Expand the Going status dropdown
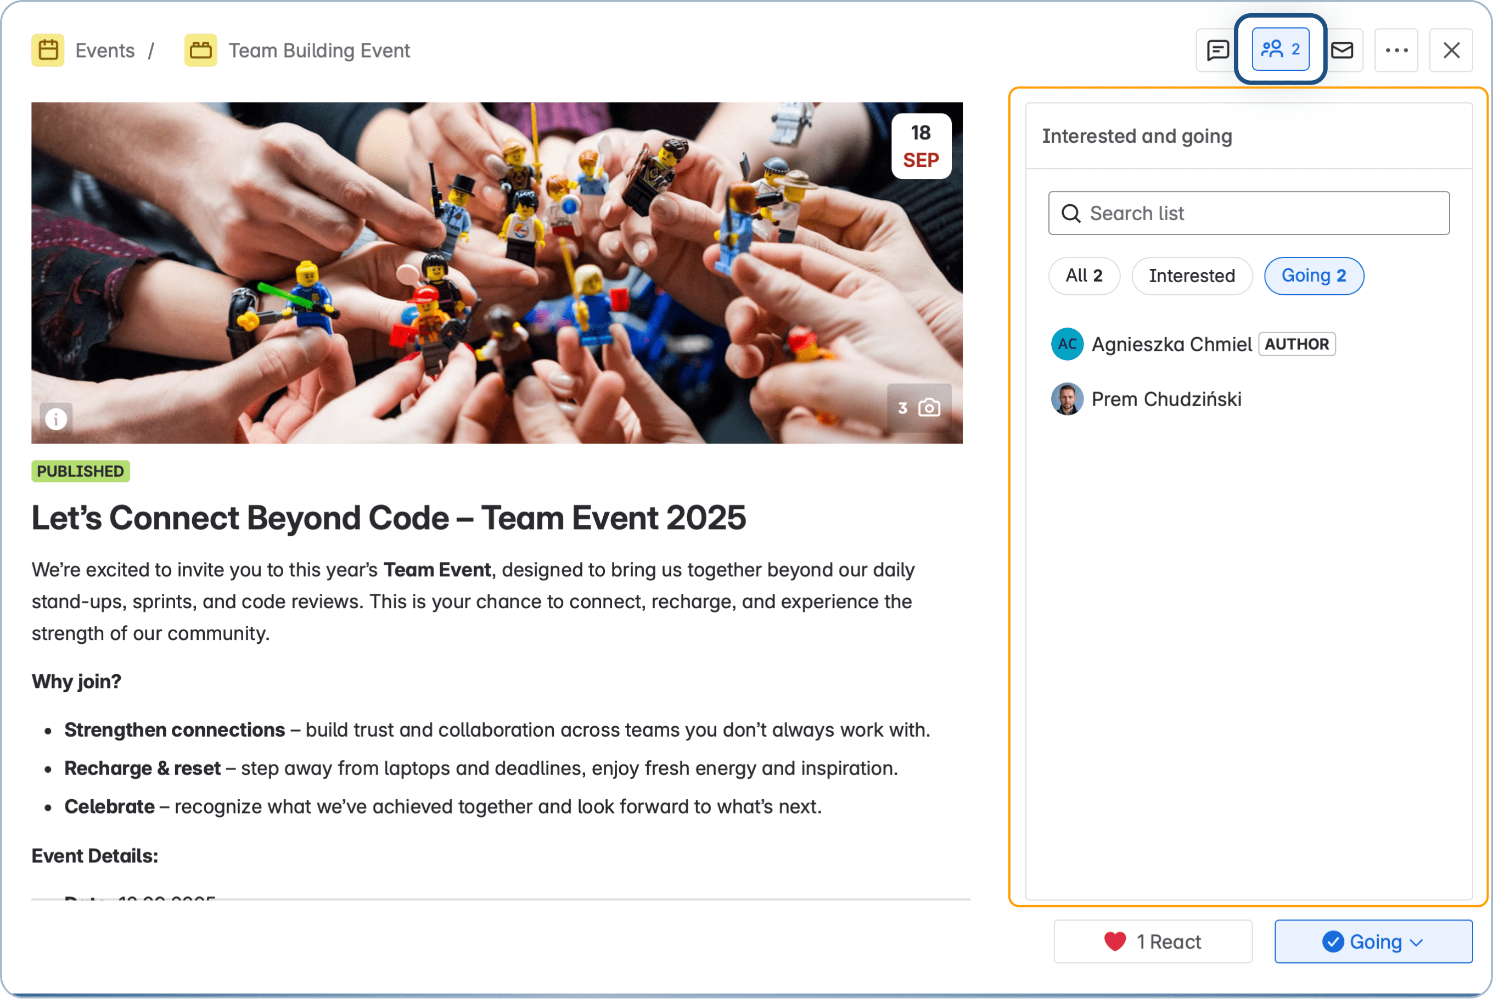The image size is (1493, 999). 1373,941
